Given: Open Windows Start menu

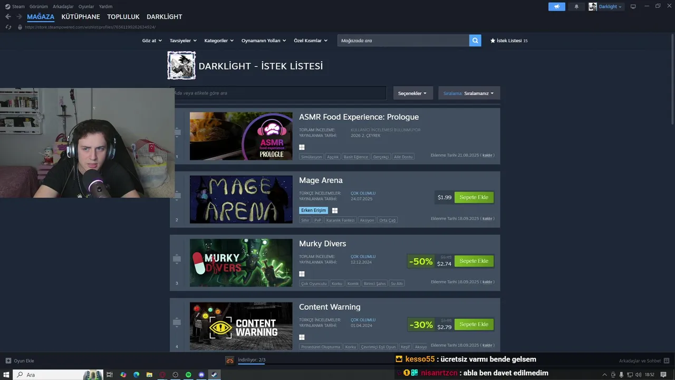Looking at the screenshot, I should point(7,375).
